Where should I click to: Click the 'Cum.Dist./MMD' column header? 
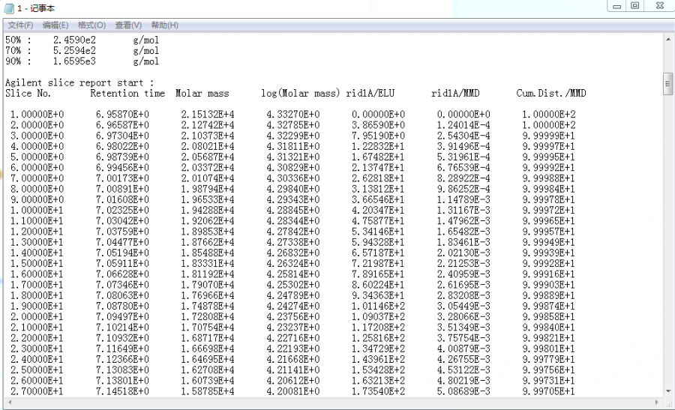pos(551,94)
